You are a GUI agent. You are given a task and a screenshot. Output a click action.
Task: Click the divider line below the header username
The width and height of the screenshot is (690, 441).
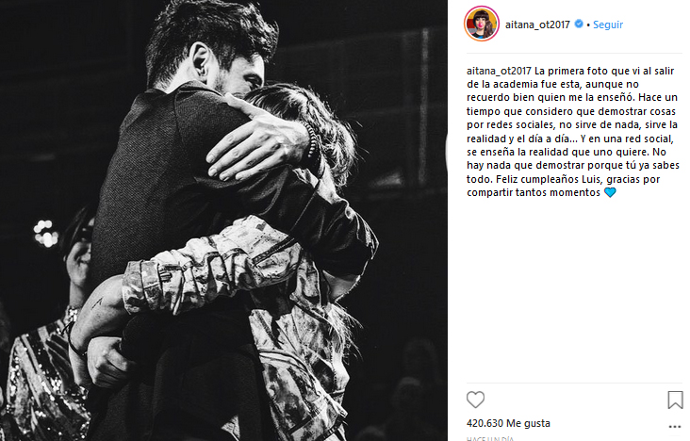point(574,54)
